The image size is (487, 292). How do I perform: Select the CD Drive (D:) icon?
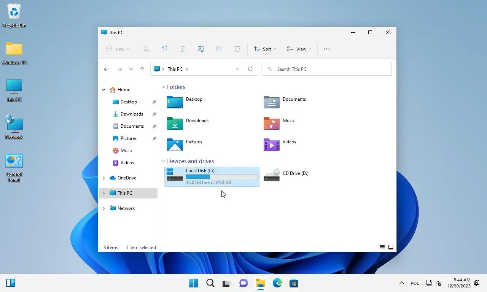coord(272,175)
